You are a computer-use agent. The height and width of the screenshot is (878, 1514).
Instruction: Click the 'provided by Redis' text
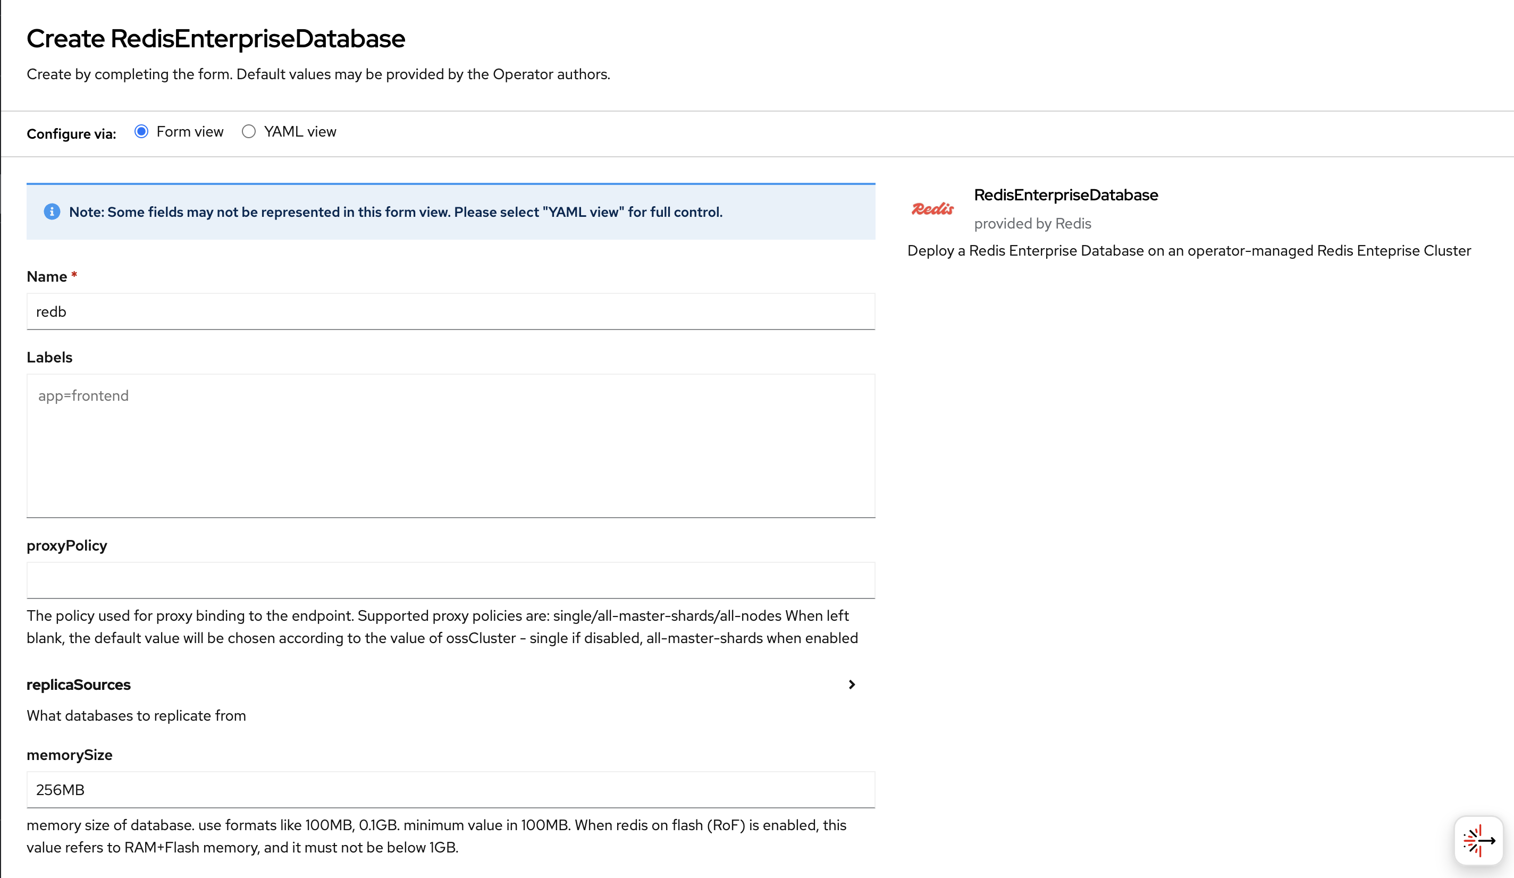point(1032,223)
